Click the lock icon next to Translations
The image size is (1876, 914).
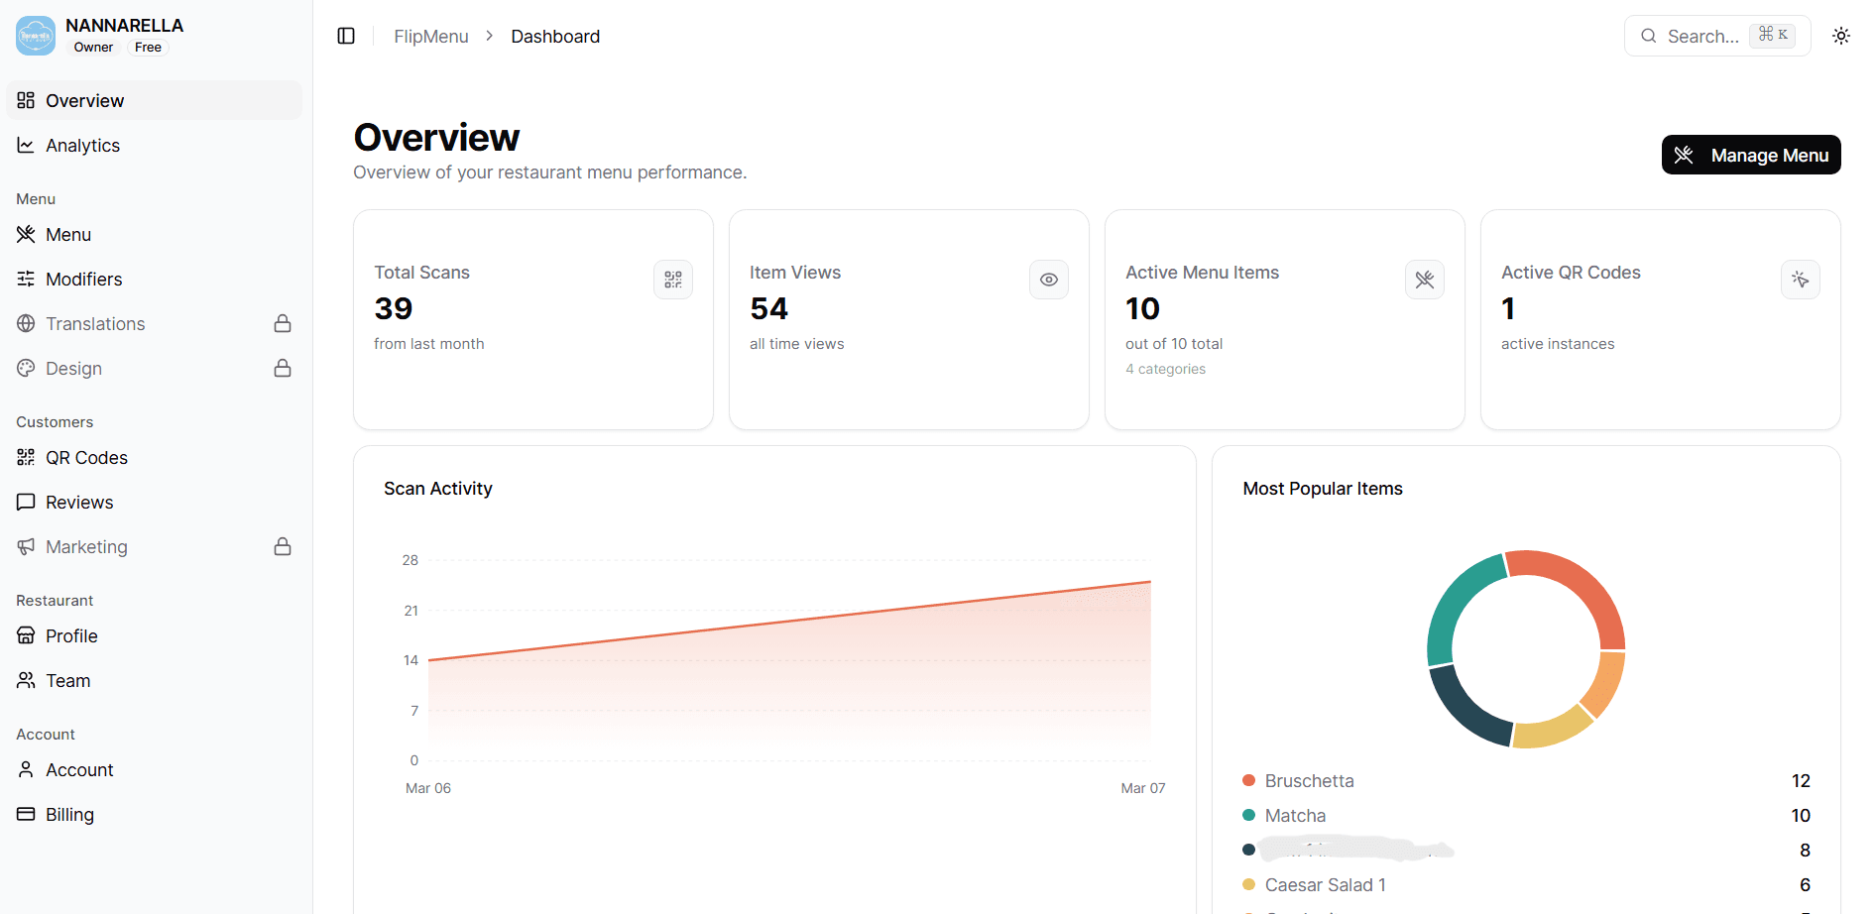(283, 323)
